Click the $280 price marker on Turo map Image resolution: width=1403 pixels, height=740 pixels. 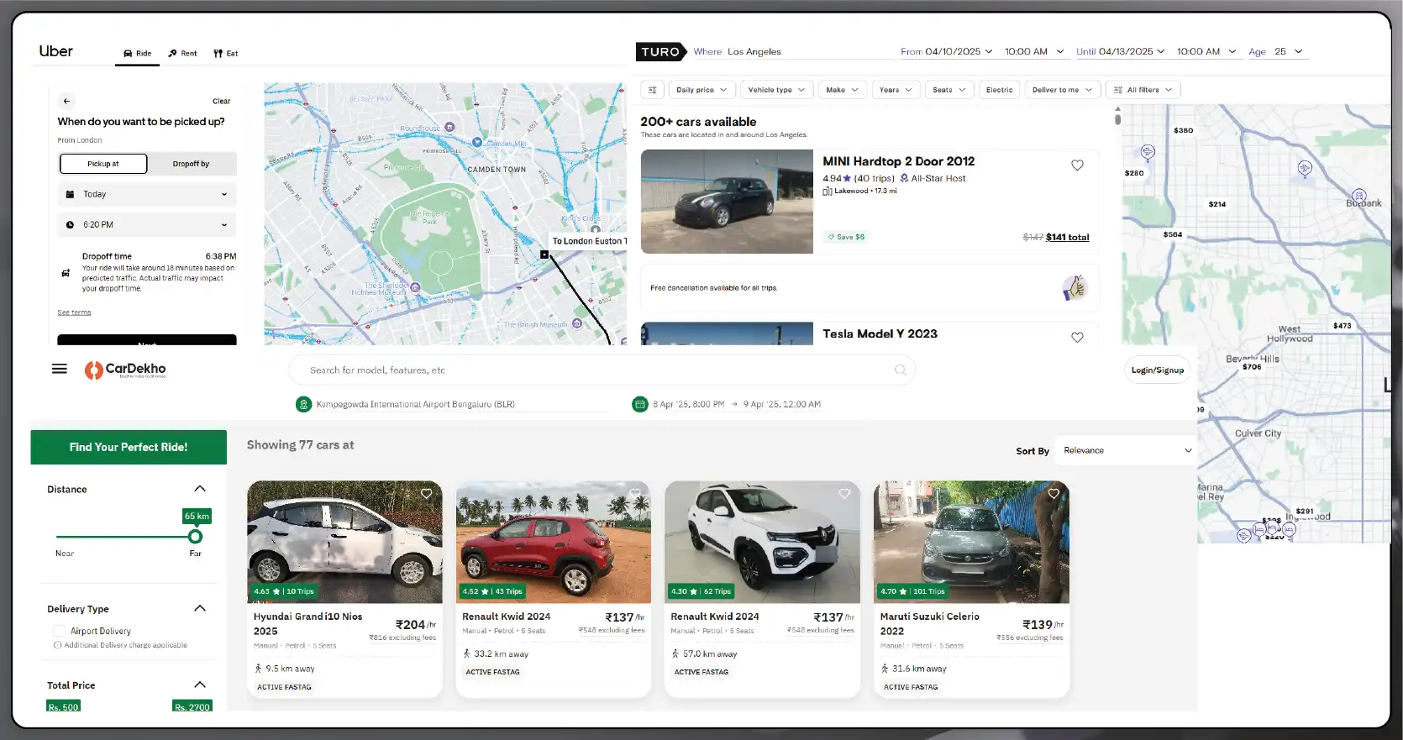(x=1134, y=173)
